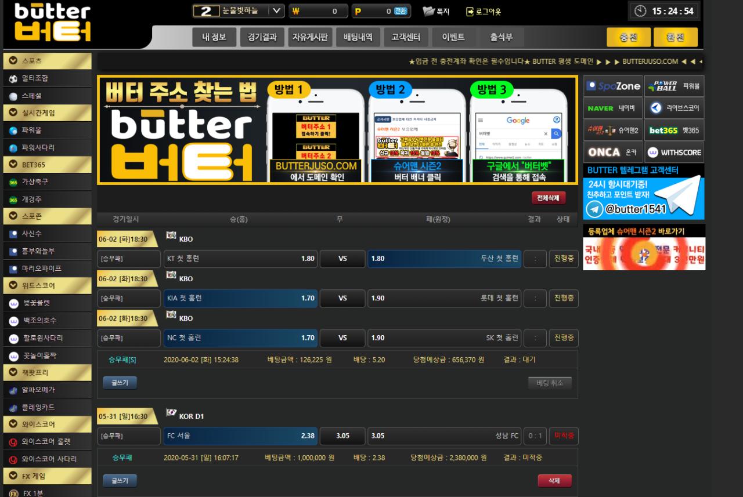Select 롯데 첫 홈런 1.90 odds
Image resolution: width=743 pixels, height=497 pixels.
pyautogui.click(x=444, y=298)
